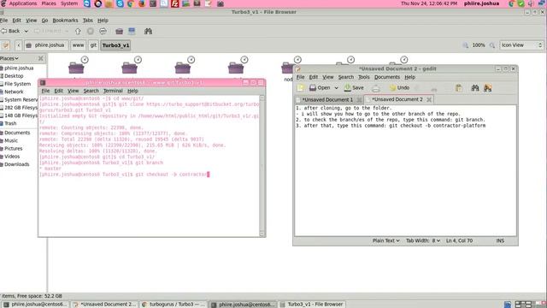
Task: Open the Search menu in the terminal window
Action: point(91,91)
